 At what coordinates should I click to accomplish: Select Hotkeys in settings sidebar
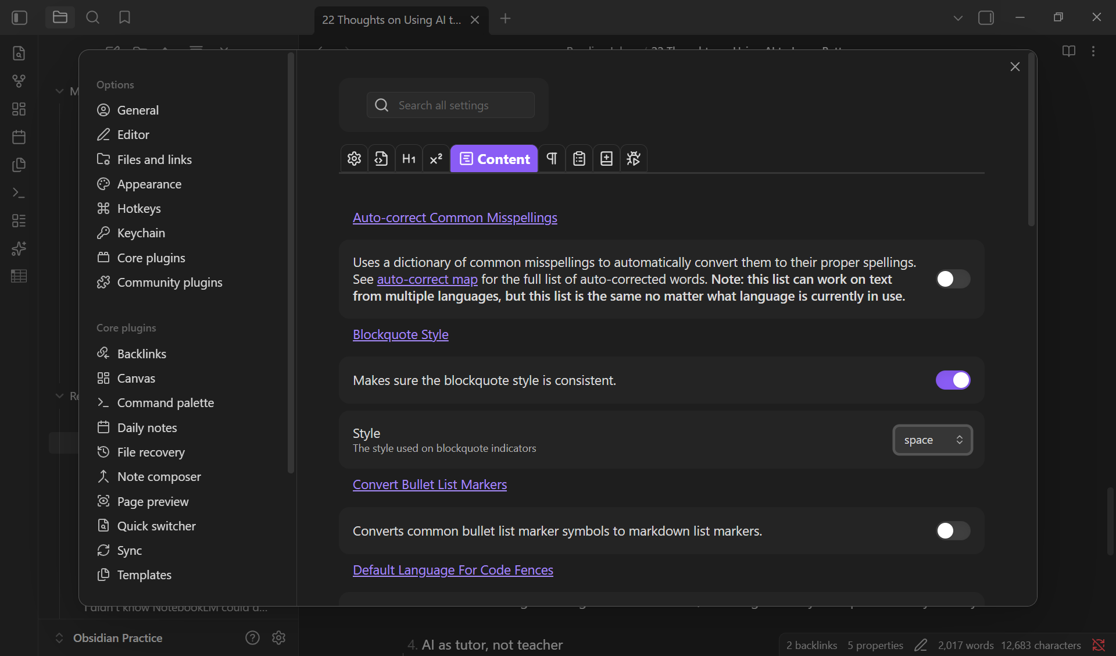[129, 209]
